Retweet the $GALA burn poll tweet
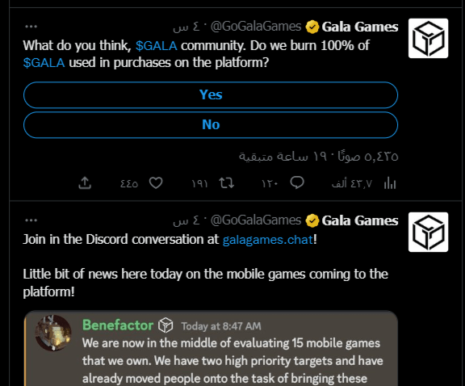 [227, 183]
